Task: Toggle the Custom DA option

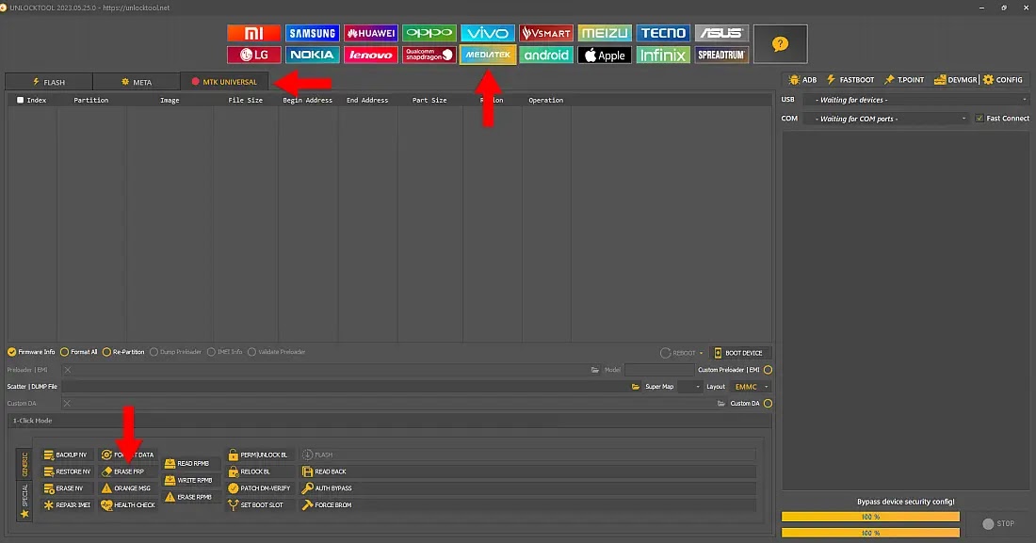Action: pyautogui.click(x=768, y=404)
